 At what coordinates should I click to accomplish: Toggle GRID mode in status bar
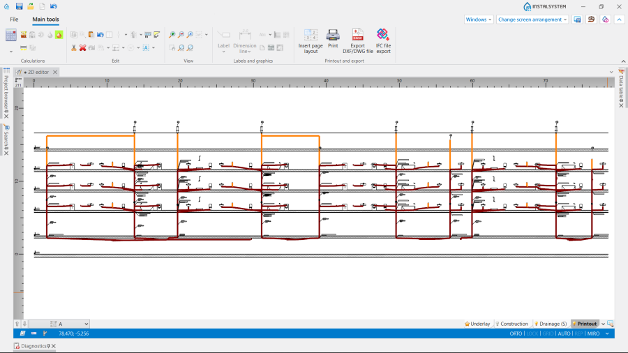[548, 333]
